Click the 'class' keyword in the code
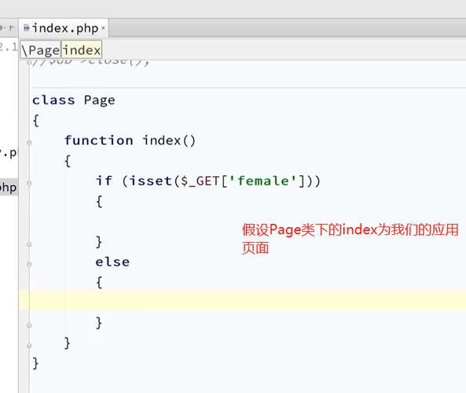466x393 pixels. tap(53, 100)
